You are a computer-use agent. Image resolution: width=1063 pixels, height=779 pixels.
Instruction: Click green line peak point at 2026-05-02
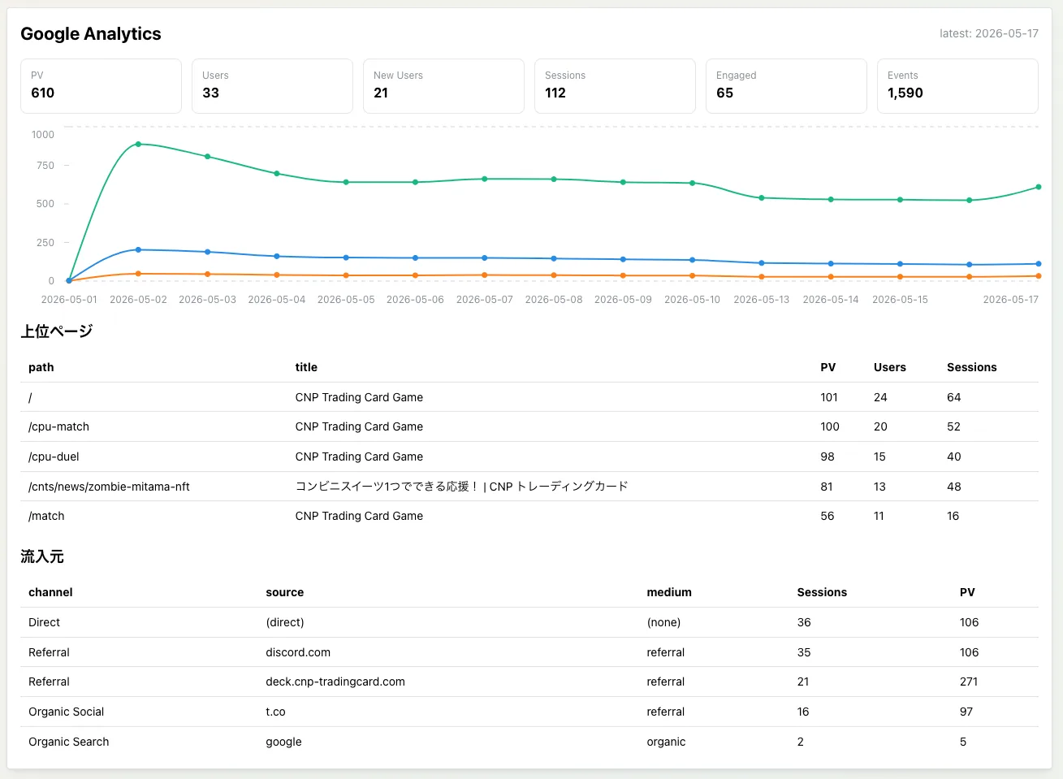pos(138,144)
